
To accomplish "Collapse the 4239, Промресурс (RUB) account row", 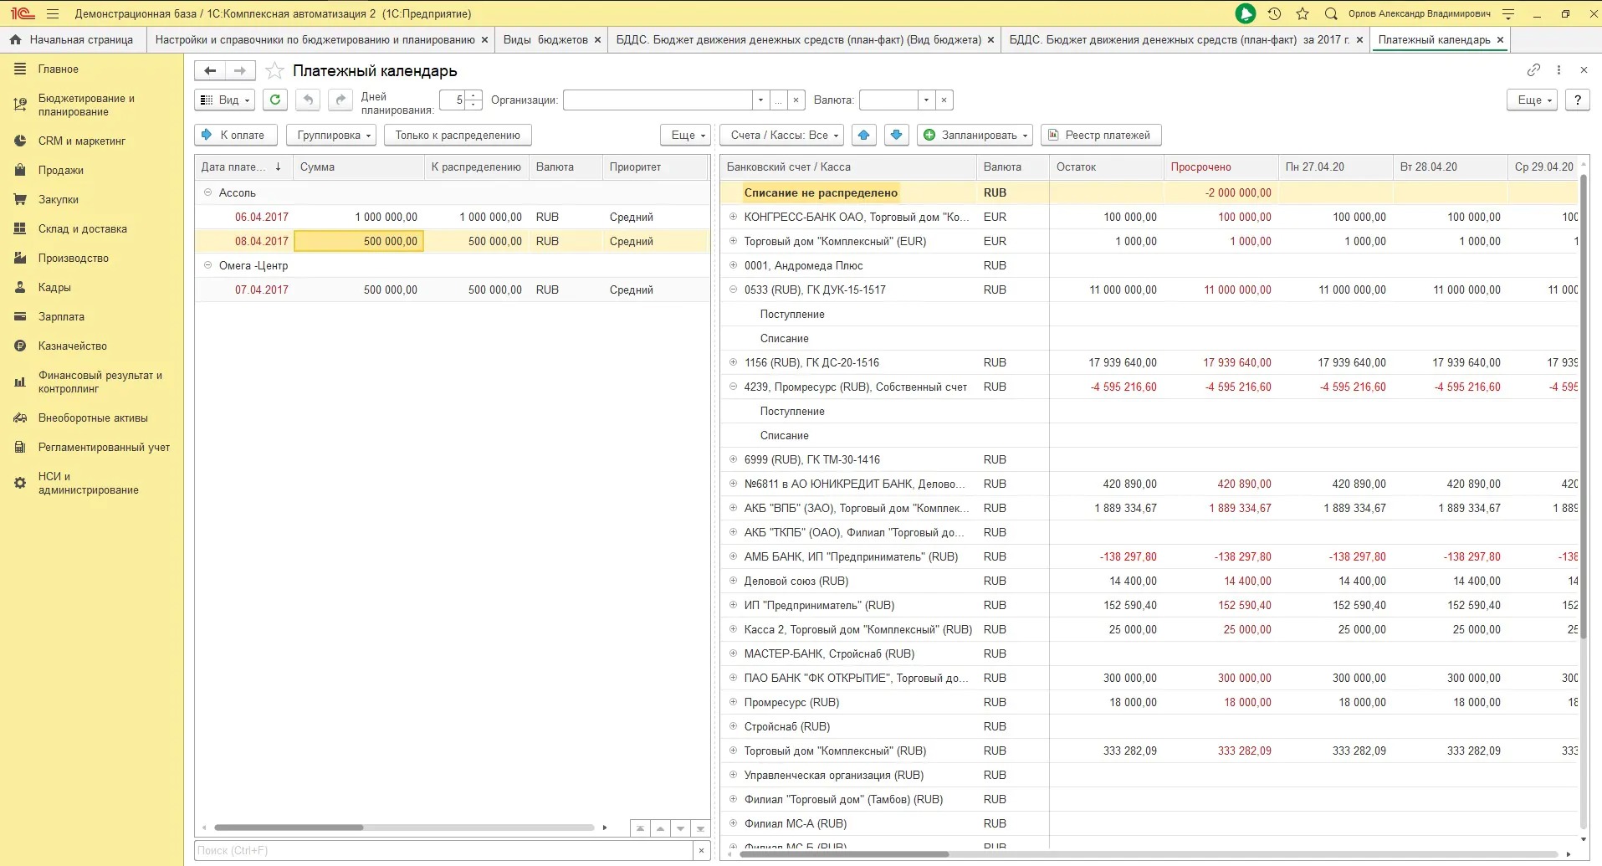I will click(x=733, y=387).
